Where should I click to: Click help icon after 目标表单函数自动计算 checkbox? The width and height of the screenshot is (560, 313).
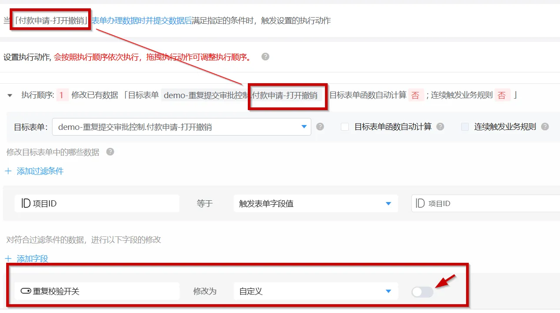pos(440,127)
